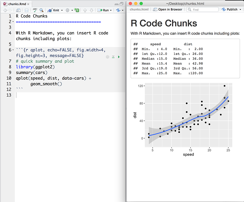The width and height of the screenshot is (244, 202).
Task: Open in Browser from viewer toolbar
Action: 167,9
